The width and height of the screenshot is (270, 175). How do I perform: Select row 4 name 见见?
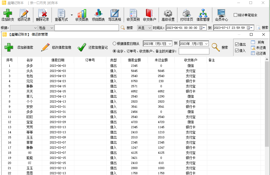(x=30, y=81)
